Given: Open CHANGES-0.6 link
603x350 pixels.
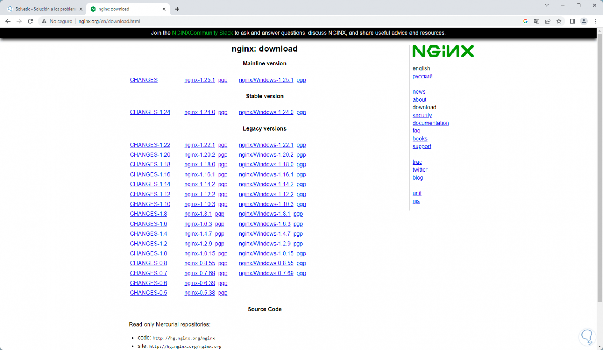Looking at the screenshot, I should [x=148, y=283].
